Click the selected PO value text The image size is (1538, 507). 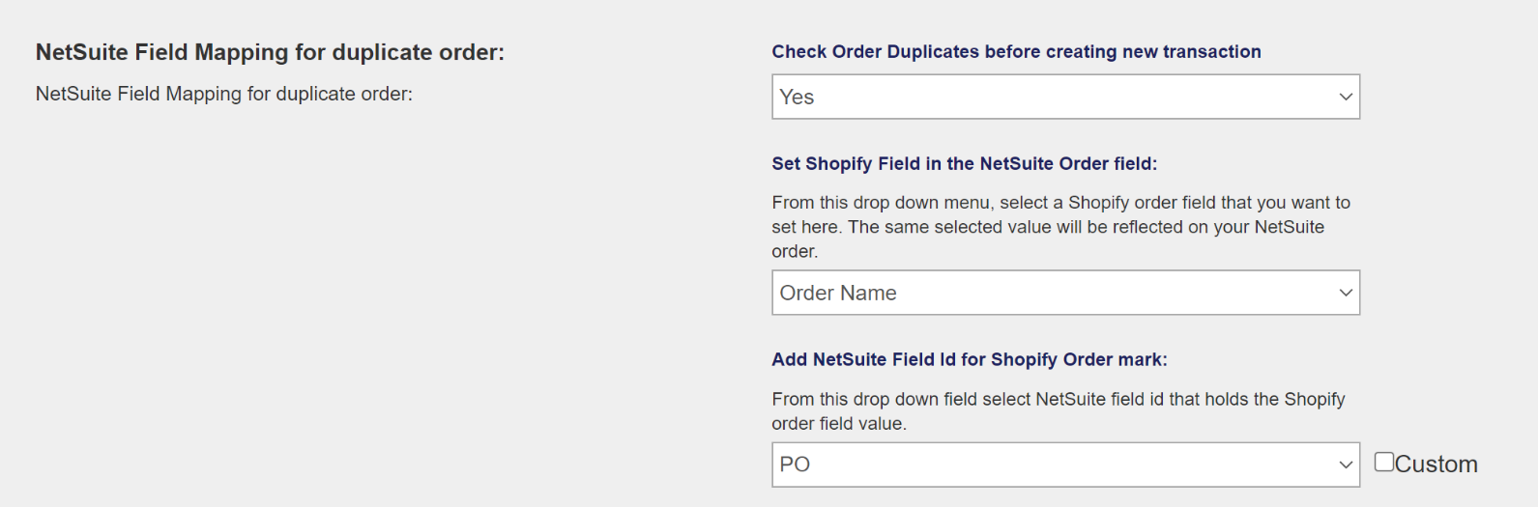[x=795, y=465]
